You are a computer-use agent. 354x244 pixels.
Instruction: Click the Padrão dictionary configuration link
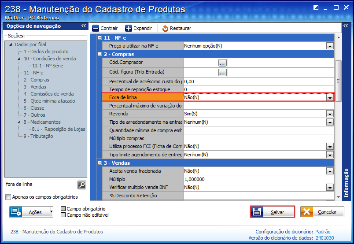point(323,232)
